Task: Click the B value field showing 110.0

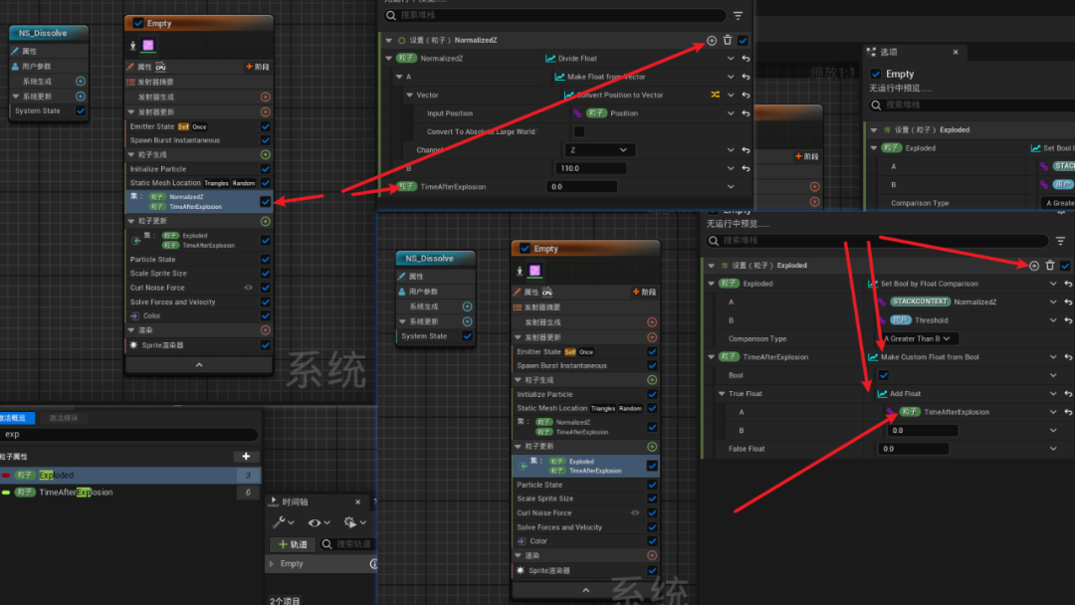Action: (590, 168)
